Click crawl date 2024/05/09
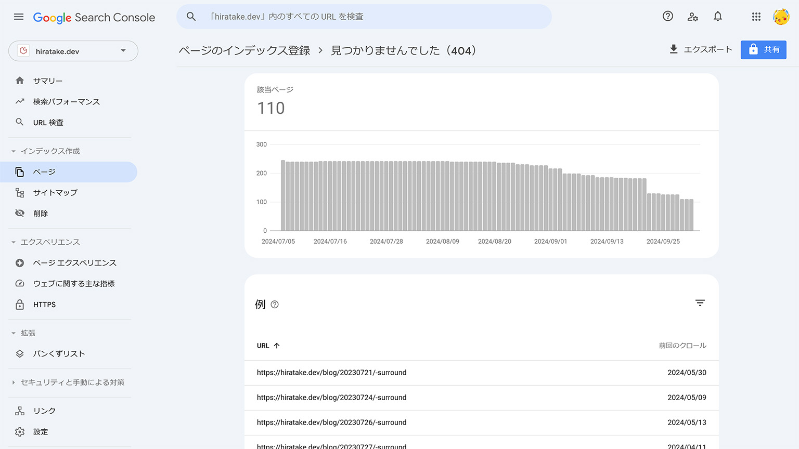This screenshot has width=799, height=449. click(x=687, y=398)
